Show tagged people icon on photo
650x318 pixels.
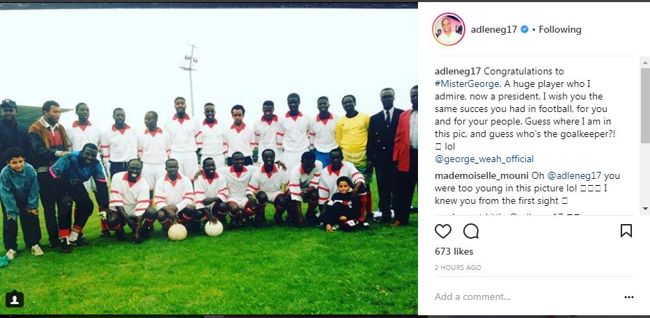[15, 299]
